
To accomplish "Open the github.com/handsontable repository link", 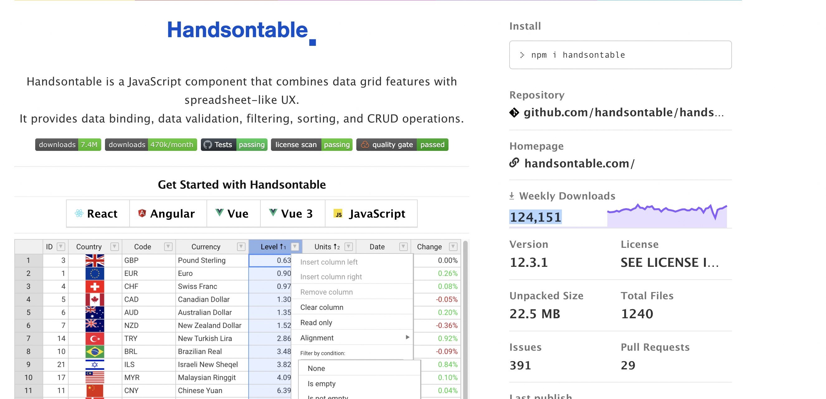I will pyautogui.click(x=623, y=113).
